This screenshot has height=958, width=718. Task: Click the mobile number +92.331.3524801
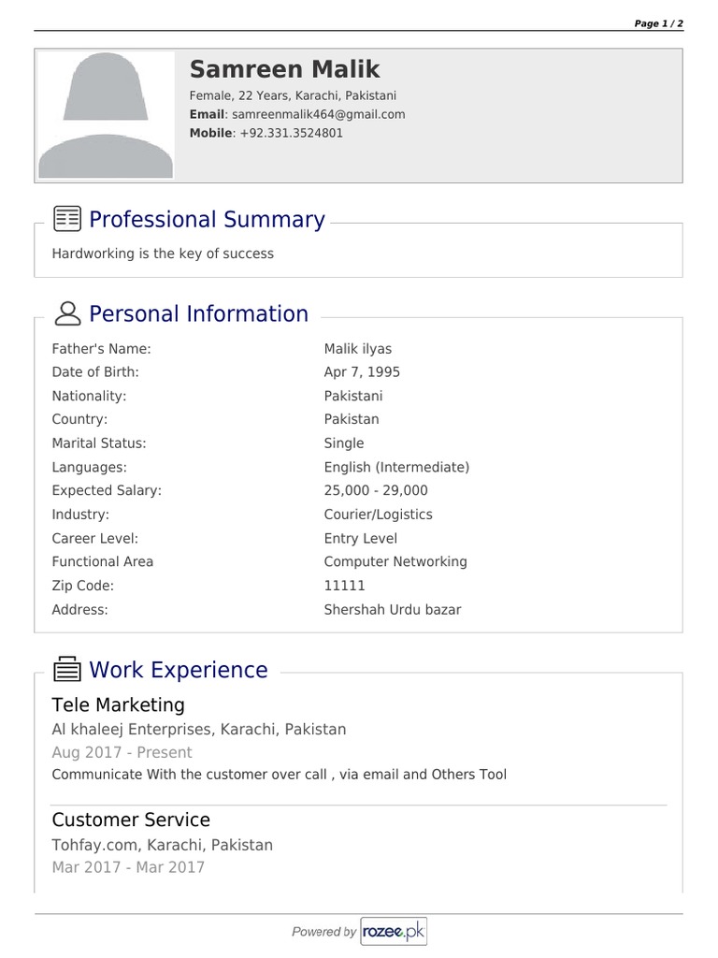click(x=291, y=133)
